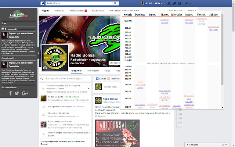
Task: Select Foto/vídeo post option
Action: pyautogui.click(x=114, y=79)
